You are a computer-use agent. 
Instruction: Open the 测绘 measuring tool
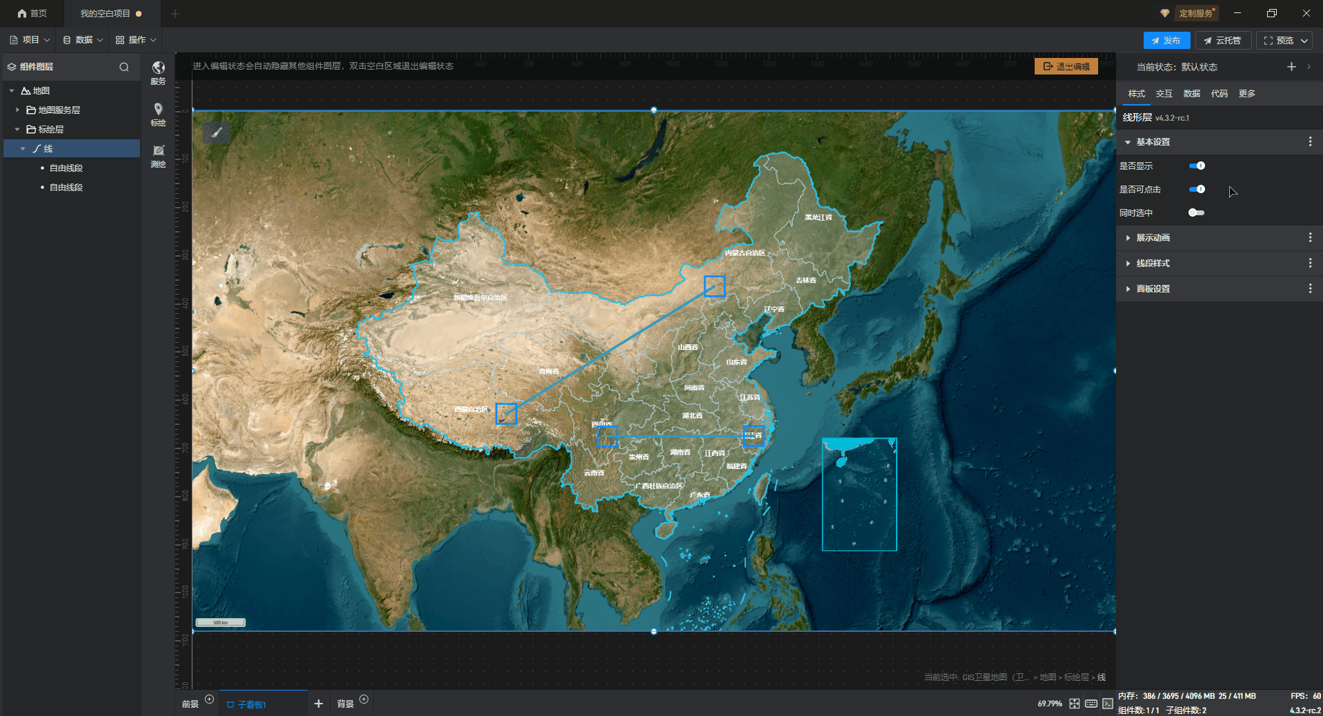(159, 155)
